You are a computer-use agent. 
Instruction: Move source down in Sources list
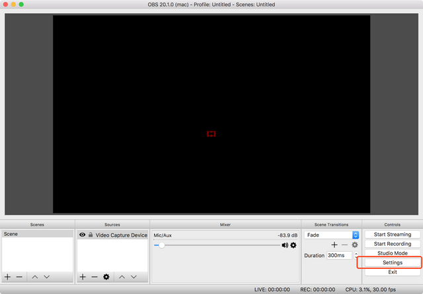(134, 277)
